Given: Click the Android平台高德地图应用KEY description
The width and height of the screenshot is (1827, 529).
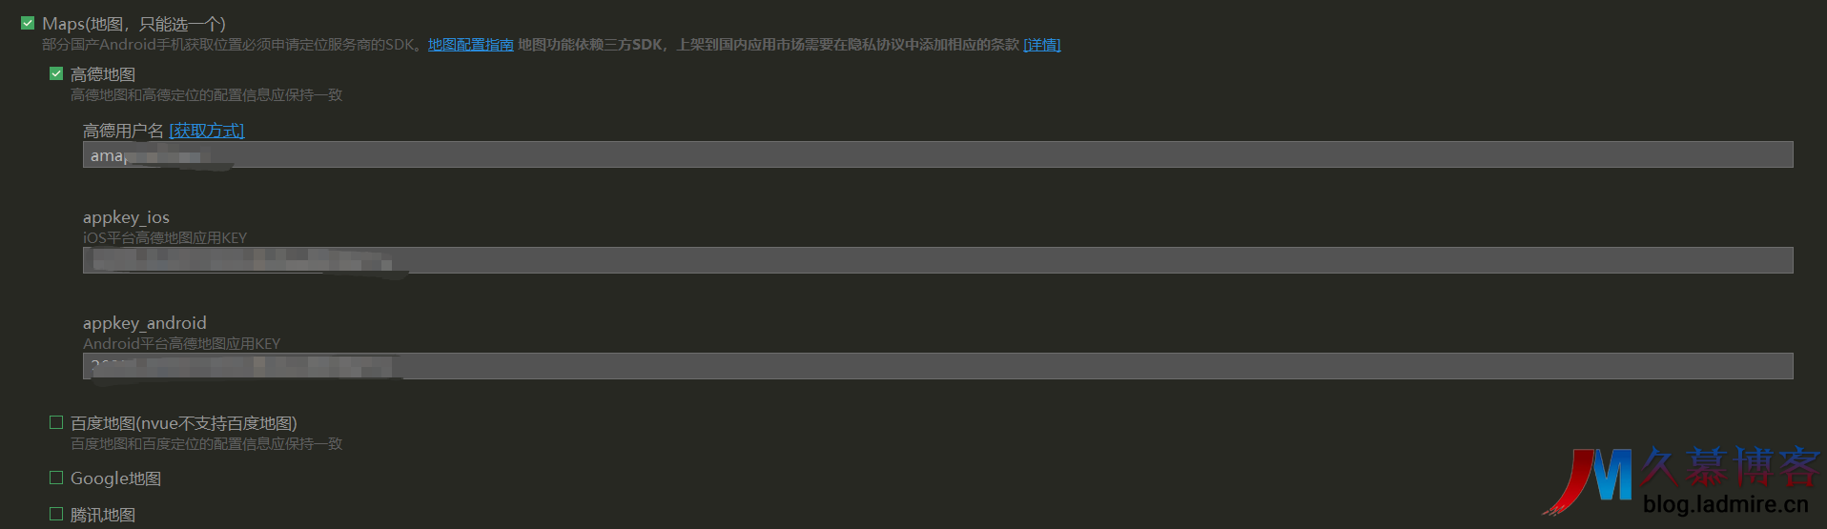Looking at the screenshot, I should (181, 344).
